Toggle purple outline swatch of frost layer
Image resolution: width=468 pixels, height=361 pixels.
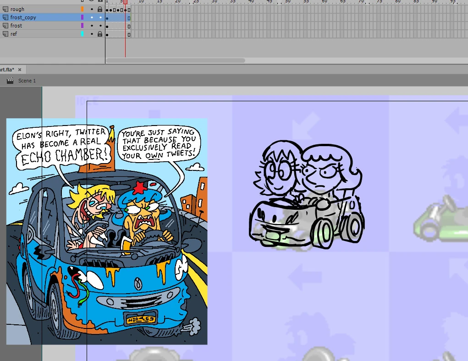[x=83, y=26]
